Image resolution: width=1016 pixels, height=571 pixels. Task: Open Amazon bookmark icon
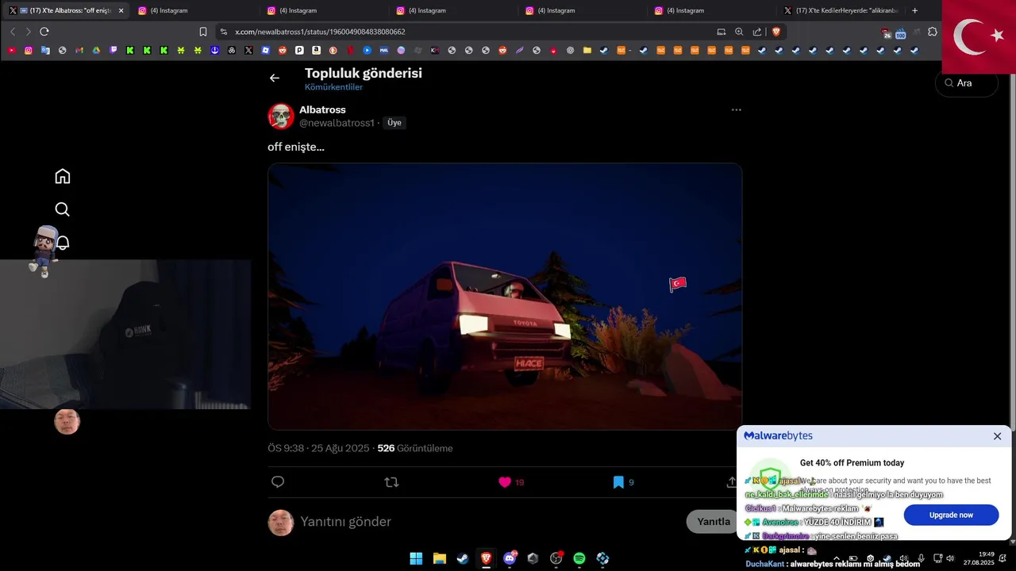316,50
